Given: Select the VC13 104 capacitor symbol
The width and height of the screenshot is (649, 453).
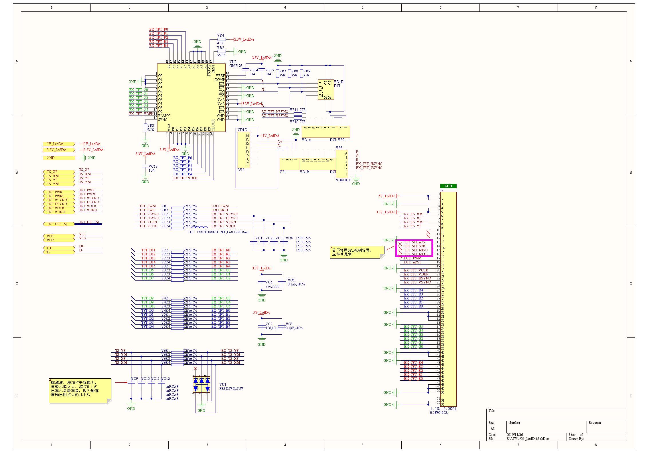Looking at the screenshot, I should coord(145,166).
